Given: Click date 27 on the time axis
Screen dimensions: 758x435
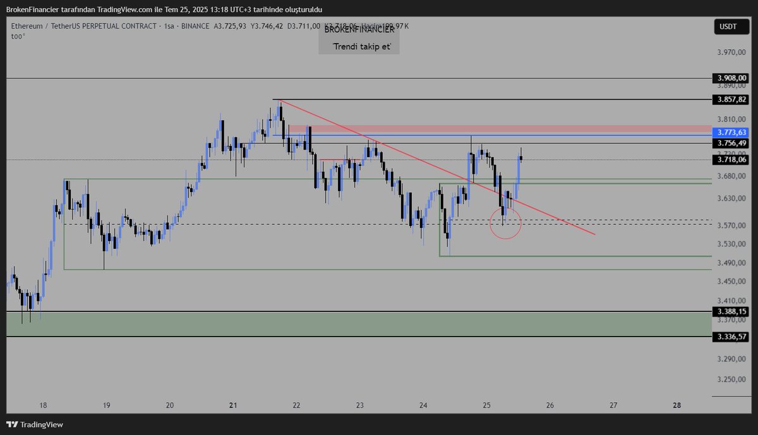Looking at the screenshot, I should point(613,406).
